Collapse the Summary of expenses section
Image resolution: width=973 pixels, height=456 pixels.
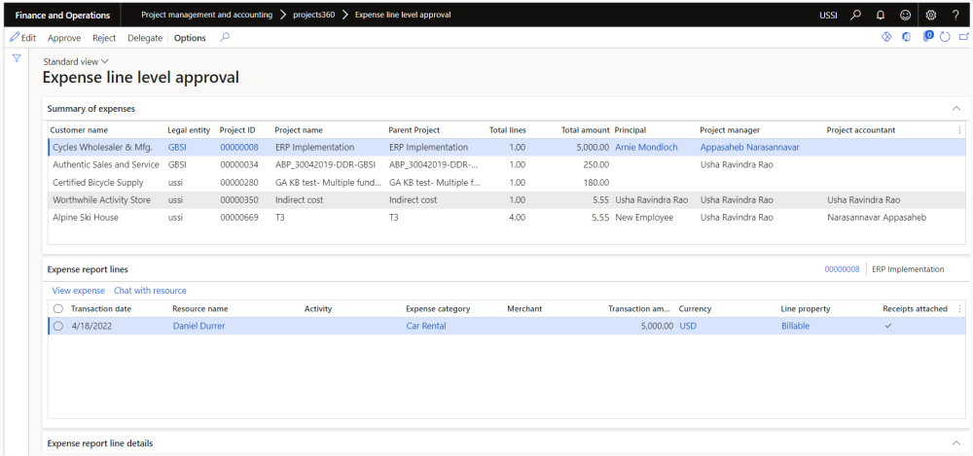[x=955, y=108]
